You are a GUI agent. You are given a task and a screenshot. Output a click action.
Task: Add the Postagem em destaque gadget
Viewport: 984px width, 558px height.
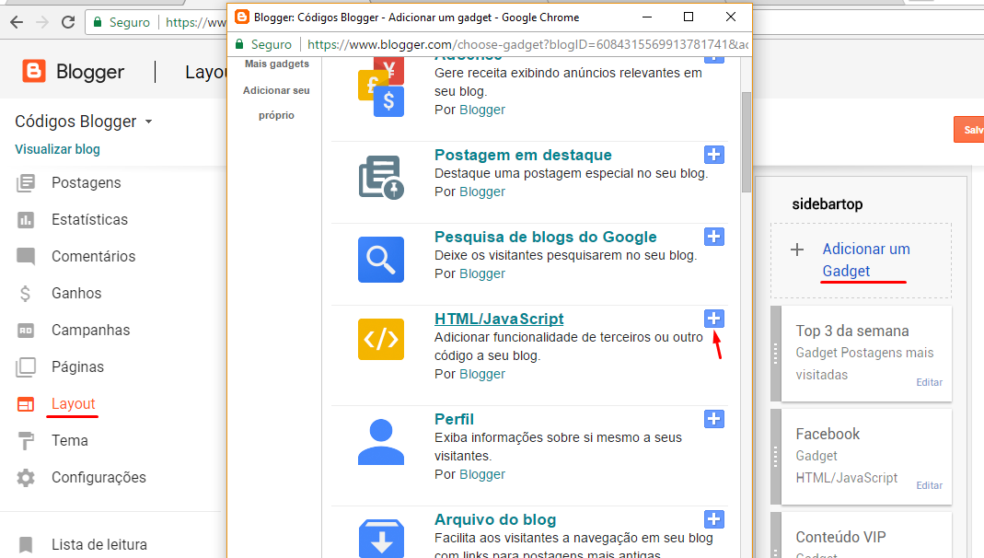714,155
